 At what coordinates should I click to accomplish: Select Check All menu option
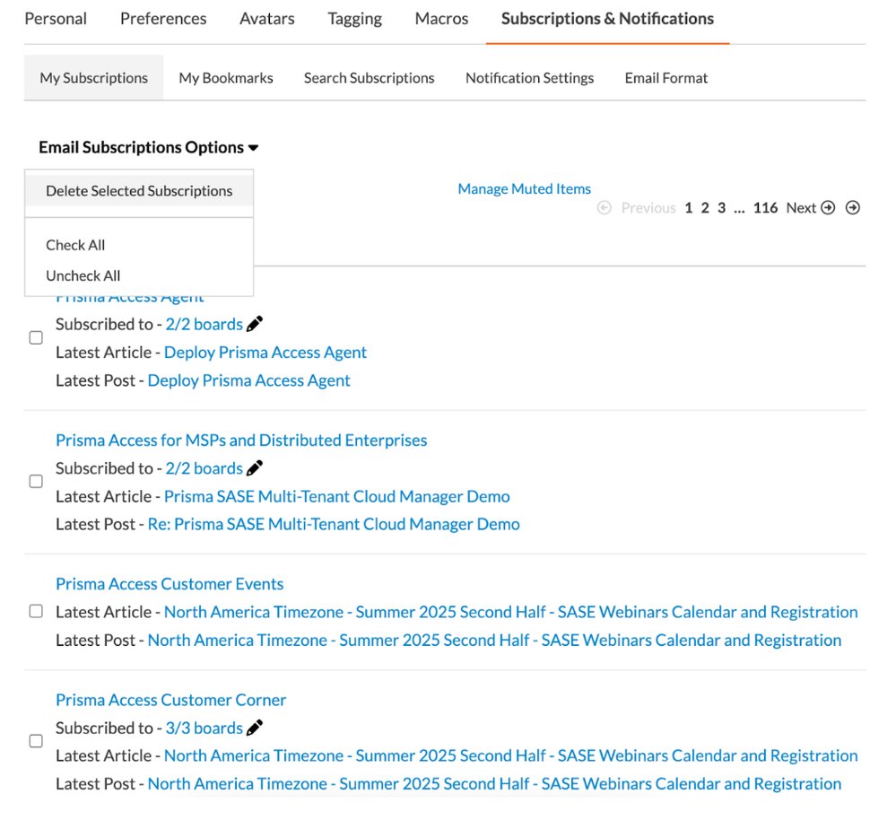tap(75, 245)
